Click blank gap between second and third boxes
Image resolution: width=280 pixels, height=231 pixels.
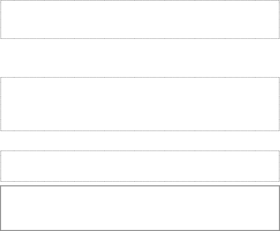pos(140,141)
